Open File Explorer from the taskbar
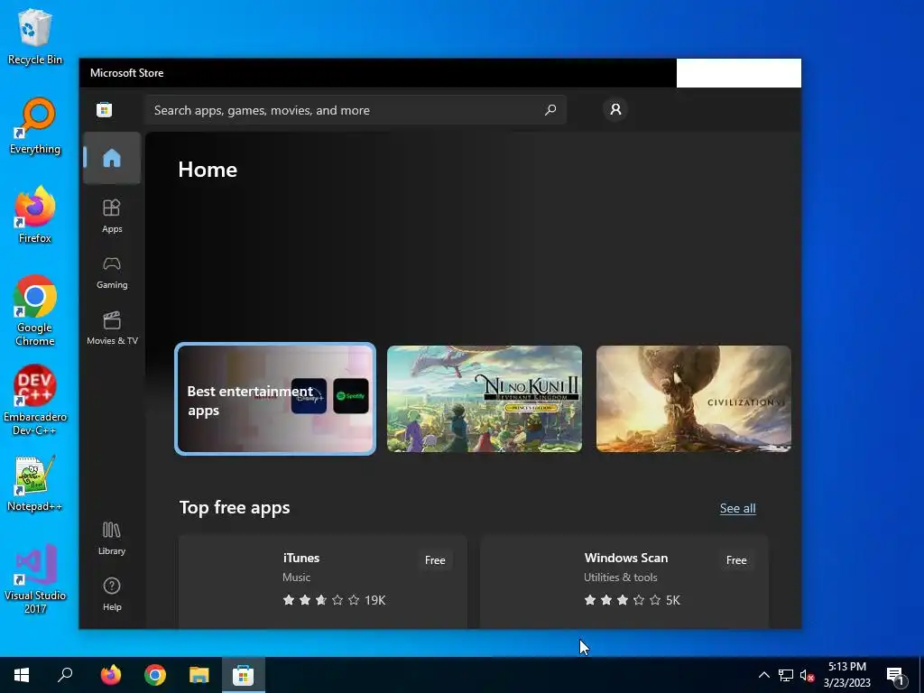 [x=199, y=675]
